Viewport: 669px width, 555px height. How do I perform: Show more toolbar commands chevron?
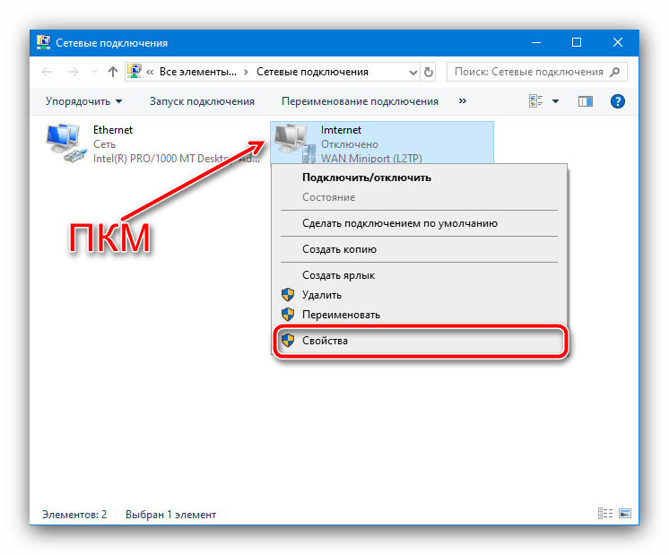(463, 101)
